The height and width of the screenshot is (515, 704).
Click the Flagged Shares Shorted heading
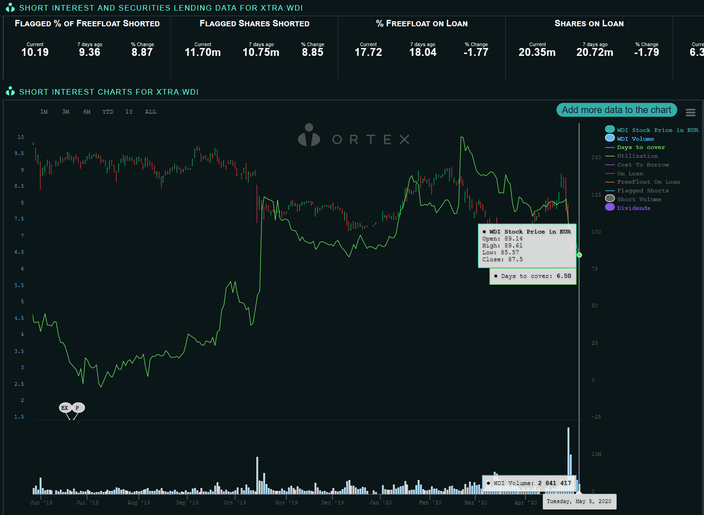tap(254, 24)
